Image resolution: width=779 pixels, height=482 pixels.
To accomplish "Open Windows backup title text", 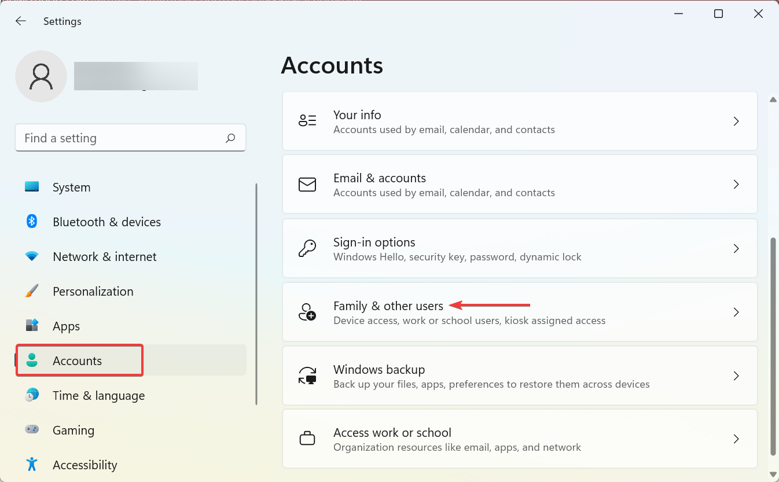I will [379, 369].
